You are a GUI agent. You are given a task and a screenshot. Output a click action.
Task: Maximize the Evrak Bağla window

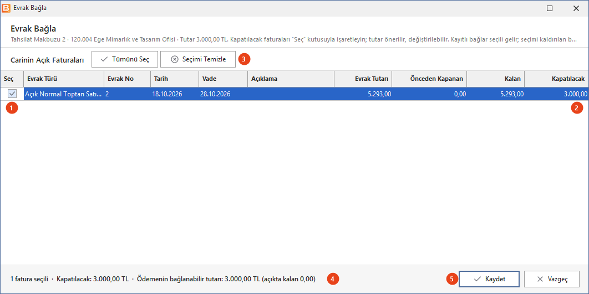click(x=550, y=8)
